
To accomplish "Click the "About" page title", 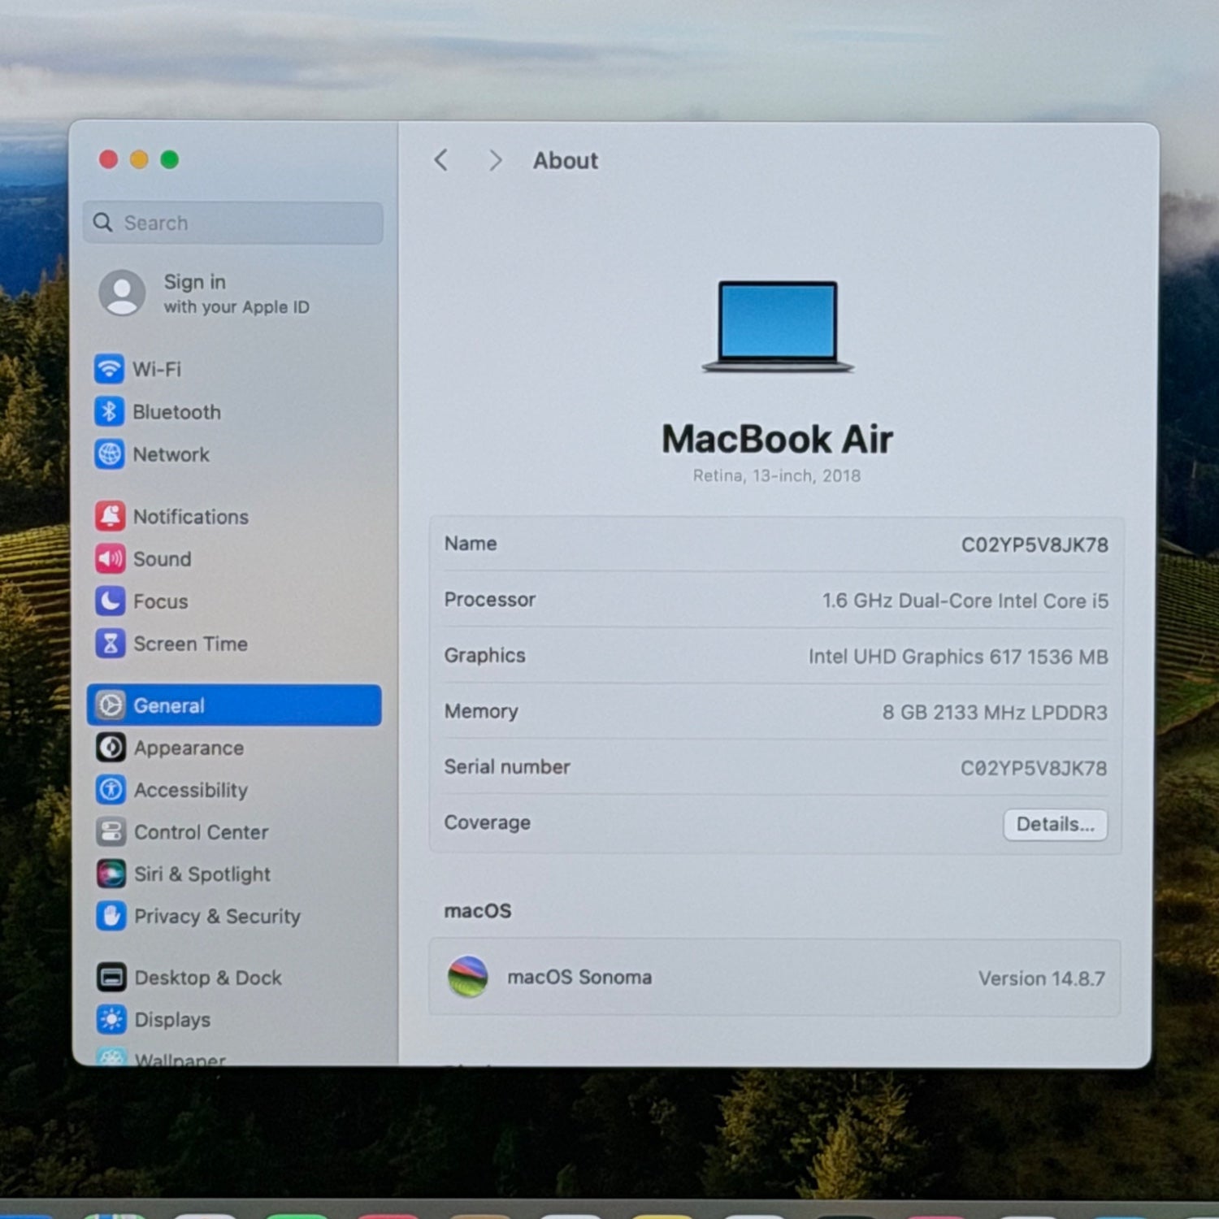I will pos(566,161).
